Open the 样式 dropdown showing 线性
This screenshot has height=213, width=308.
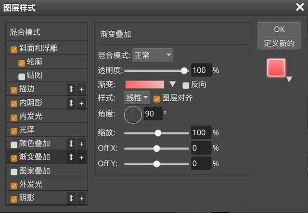137,98
